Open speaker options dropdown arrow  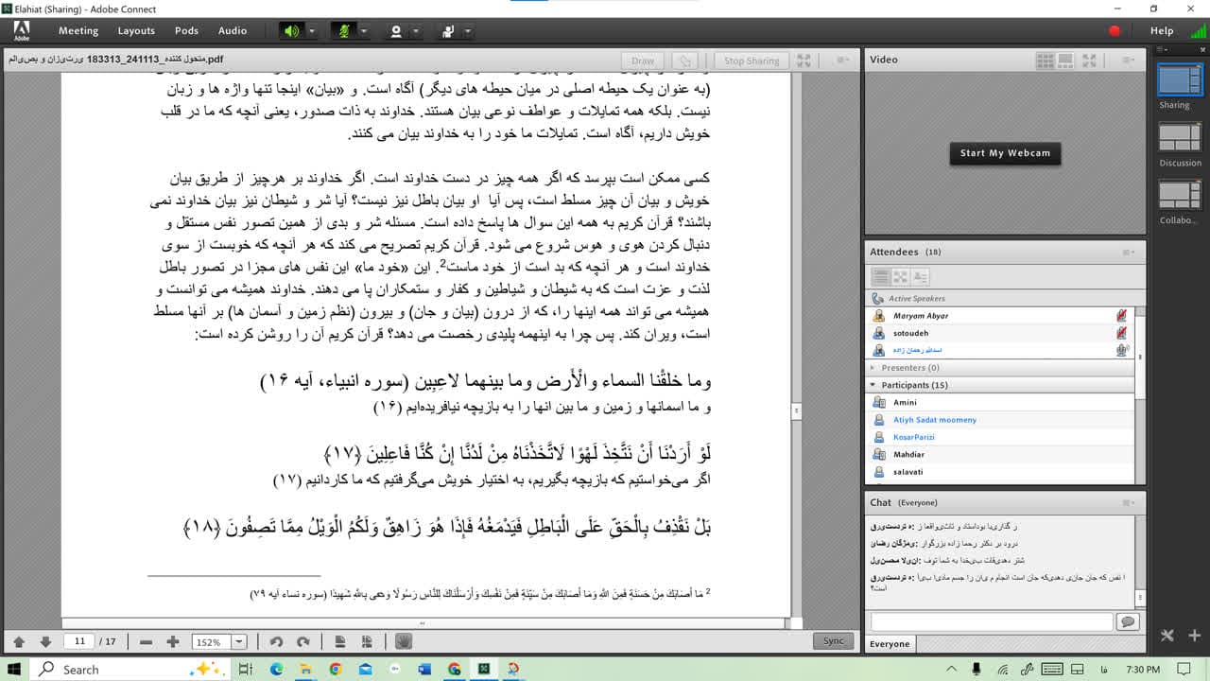(311, 30)
